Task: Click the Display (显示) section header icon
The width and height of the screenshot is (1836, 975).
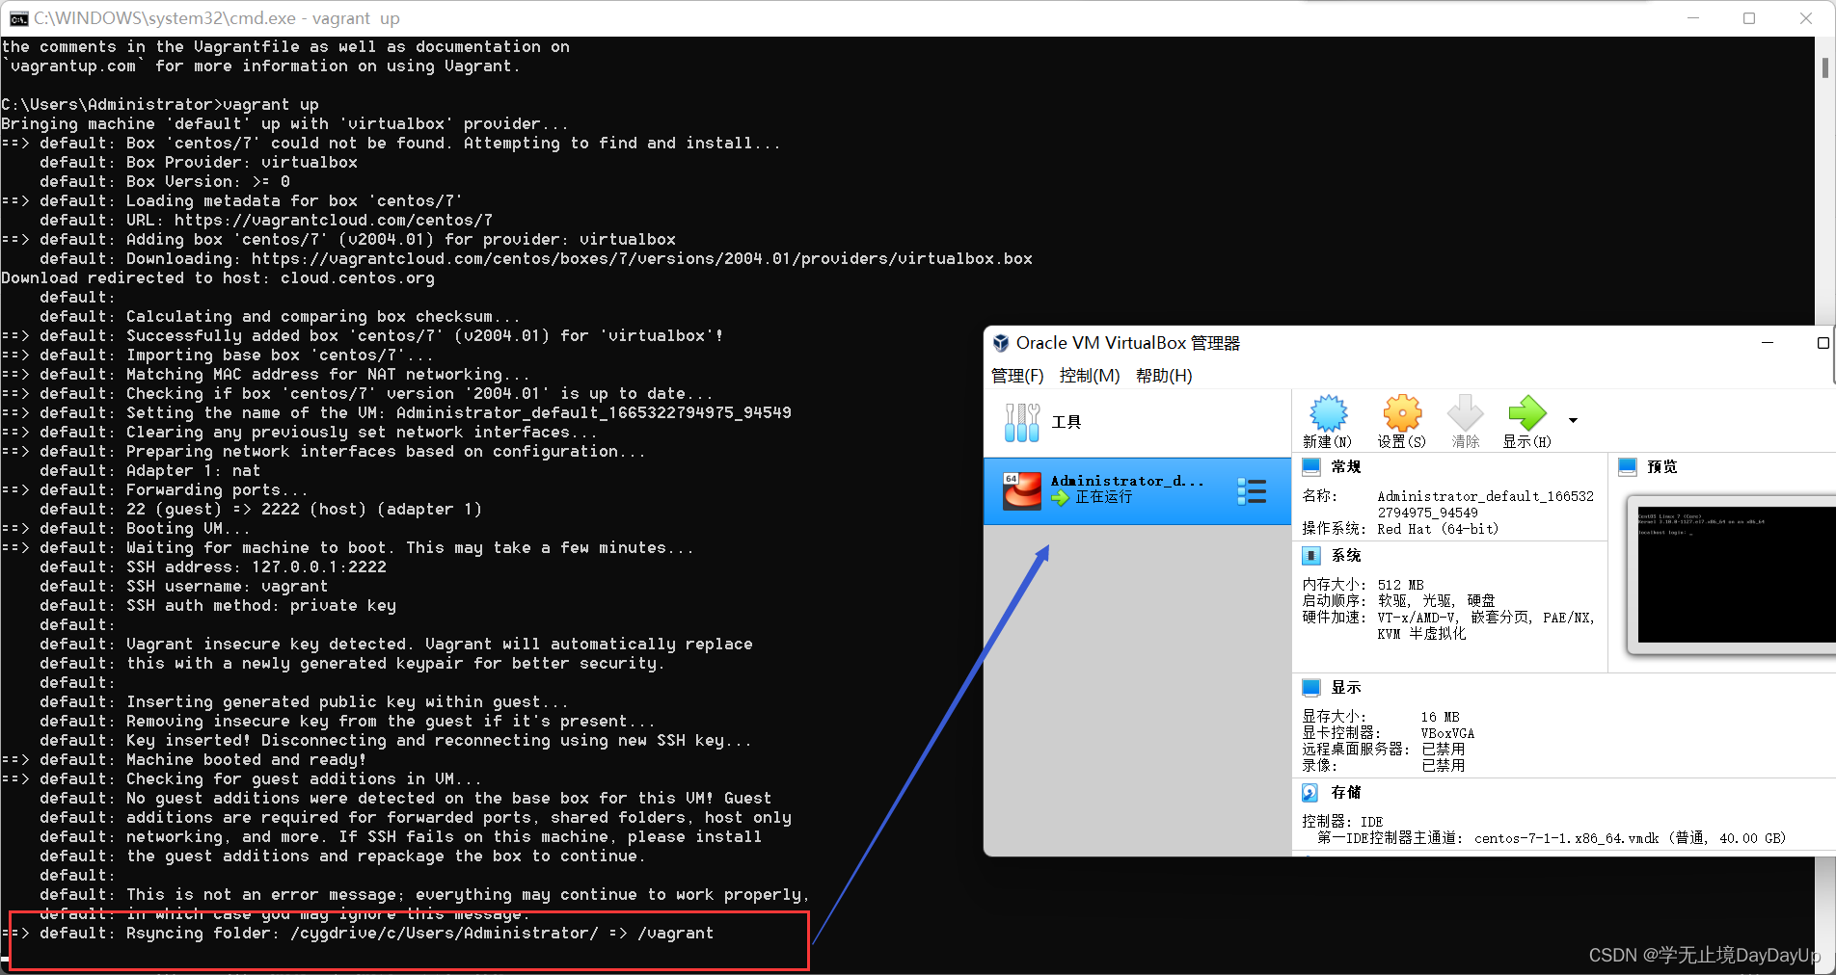Action: pos(1311,688)
